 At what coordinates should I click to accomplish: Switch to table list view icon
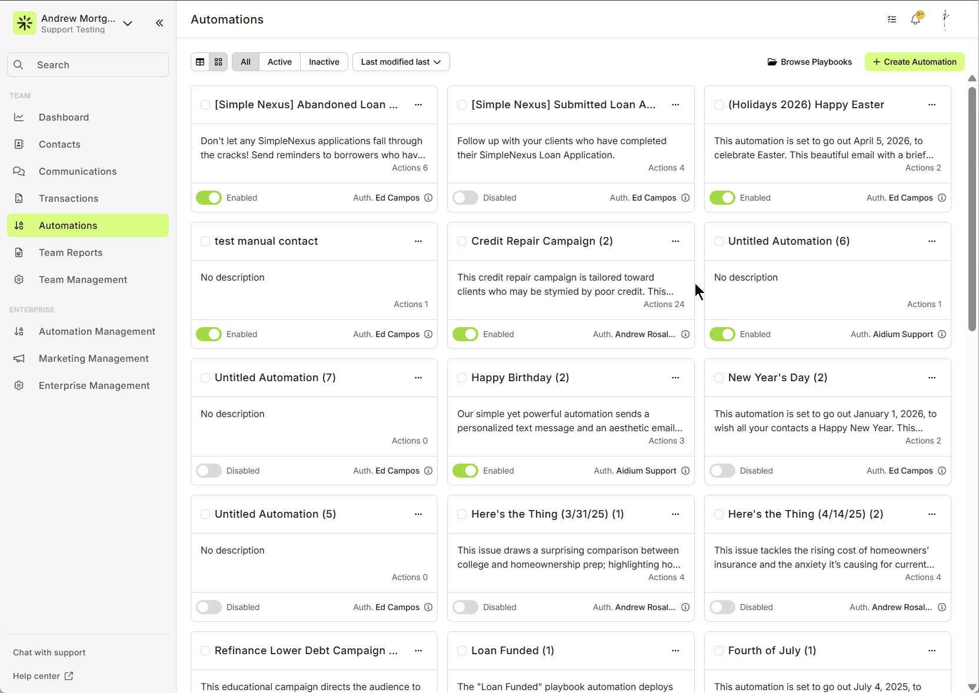click(200, 62)
